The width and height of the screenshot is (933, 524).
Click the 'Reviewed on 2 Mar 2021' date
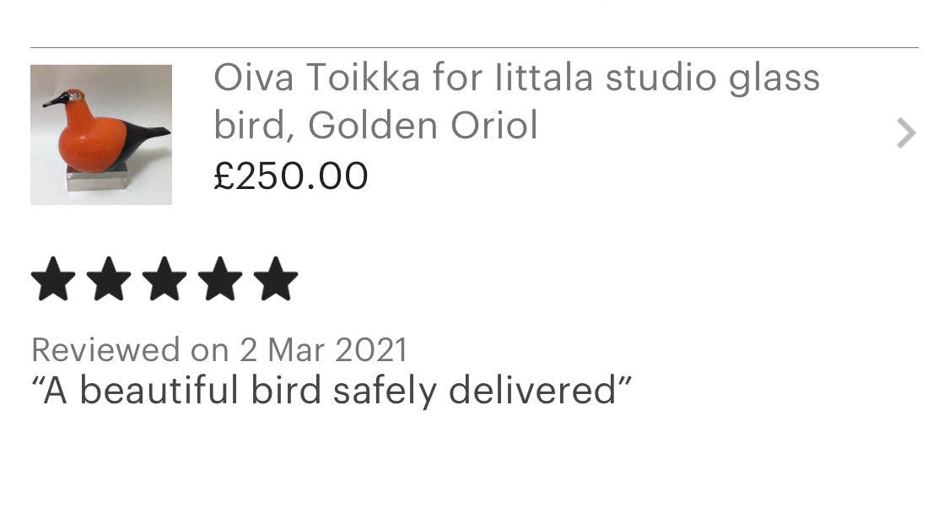pos(219,349)
